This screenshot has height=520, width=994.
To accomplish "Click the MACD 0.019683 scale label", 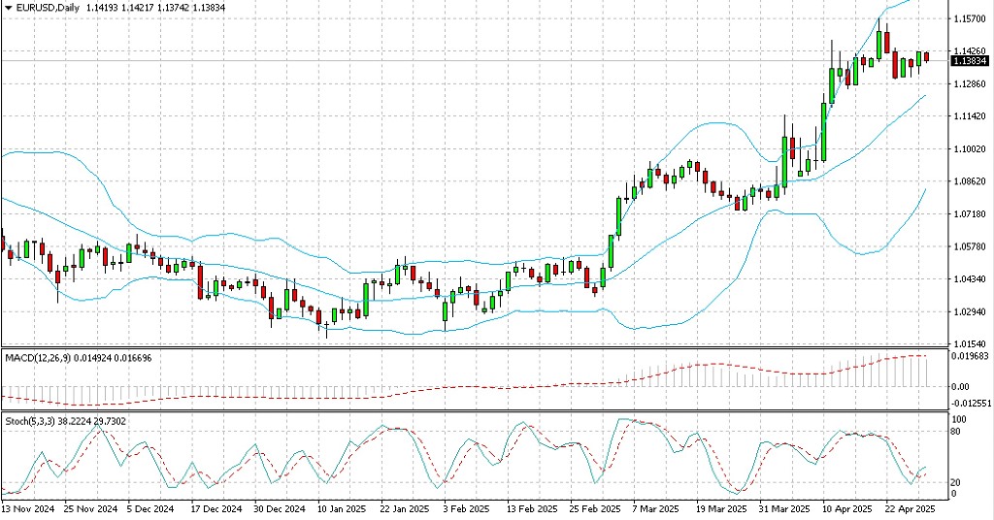I will 970,355.
